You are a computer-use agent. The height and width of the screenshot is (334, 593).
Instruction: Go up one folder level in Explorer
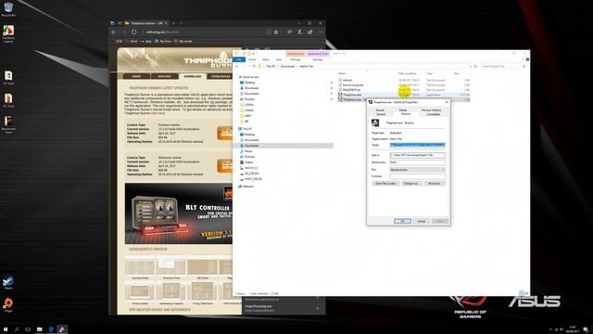[254, 66]
